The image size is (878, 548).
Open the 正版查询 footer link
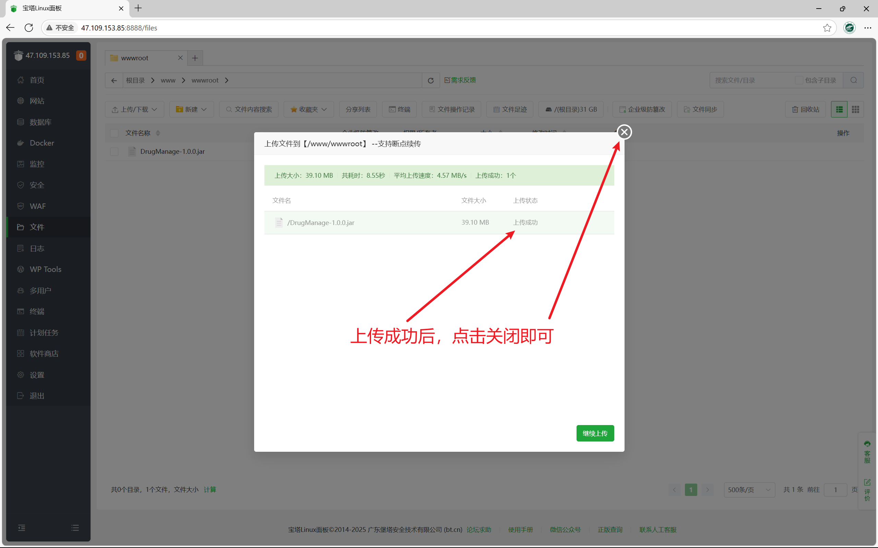[610, 530]
